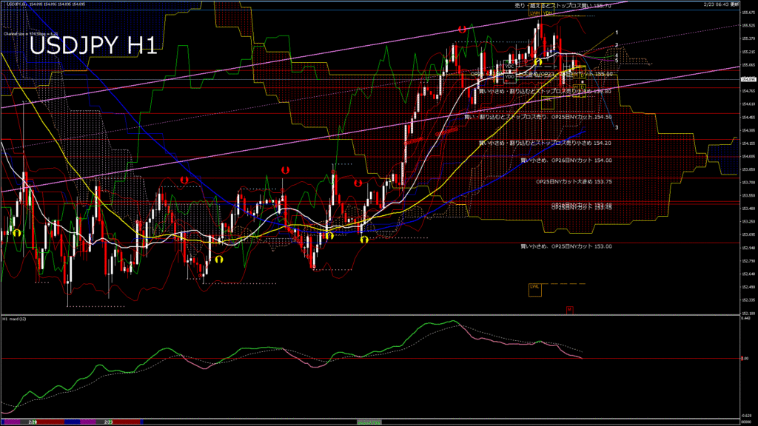Select the 153.00 OP25日NYカット level label

click(566, 246)
